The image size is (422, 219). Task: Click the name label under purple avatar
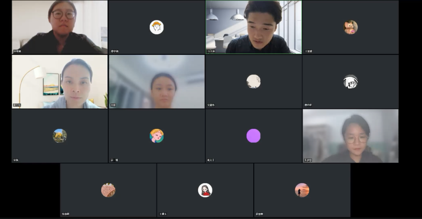click(211, 160)
